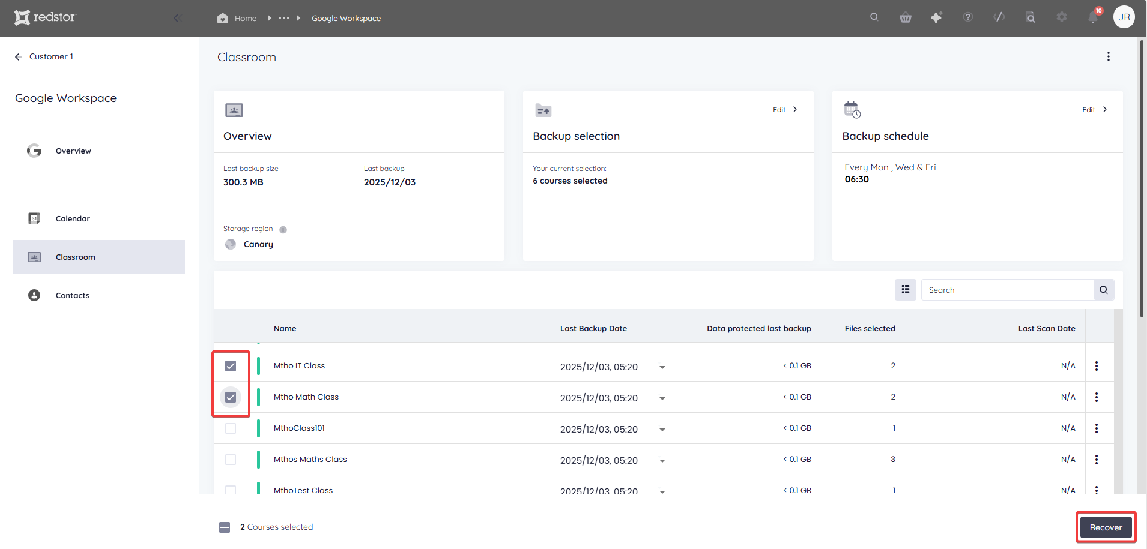This screenshot has height=549, width=1147.
Task: Open the help question mark icon
Action: [968, 17]
